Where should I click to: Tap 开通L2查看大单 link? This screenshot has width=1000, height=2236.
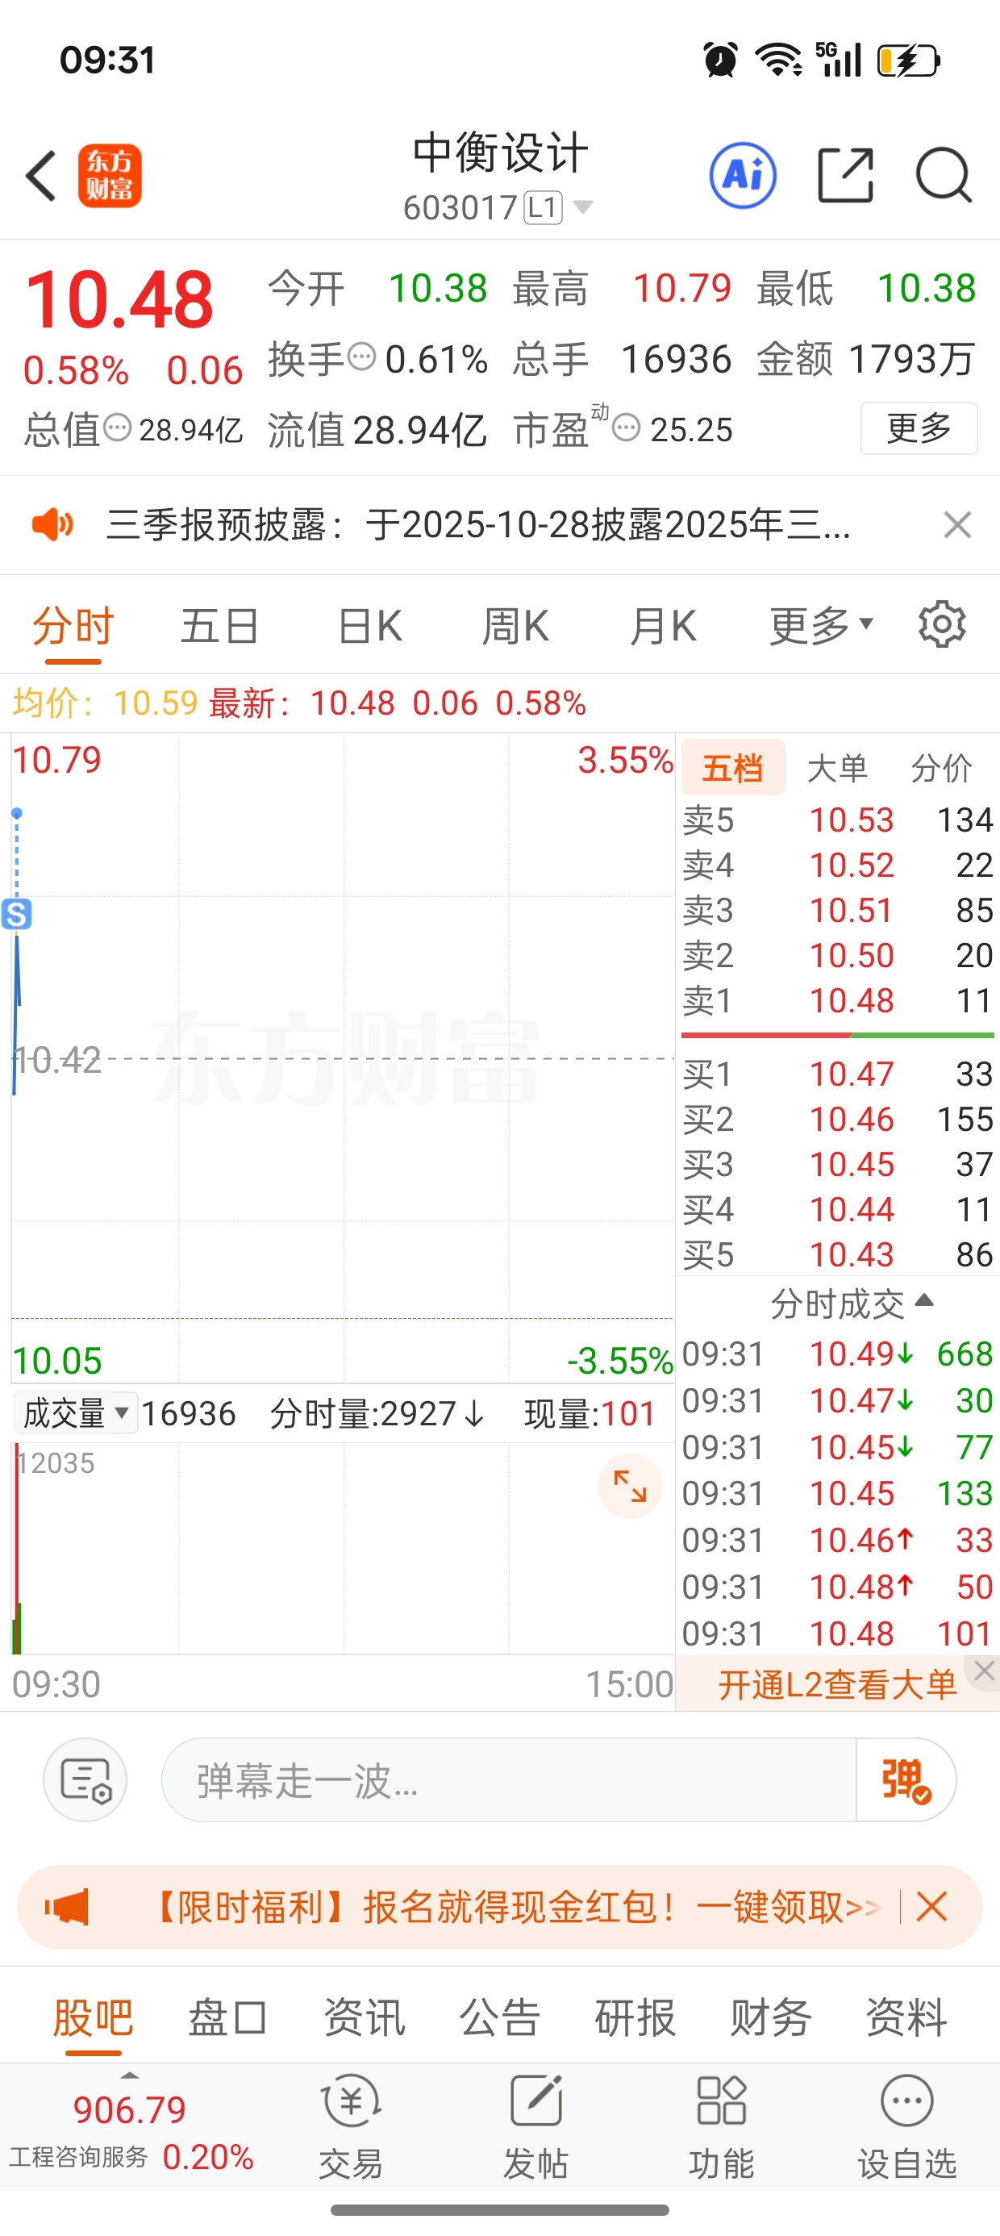pos(836,1685)
